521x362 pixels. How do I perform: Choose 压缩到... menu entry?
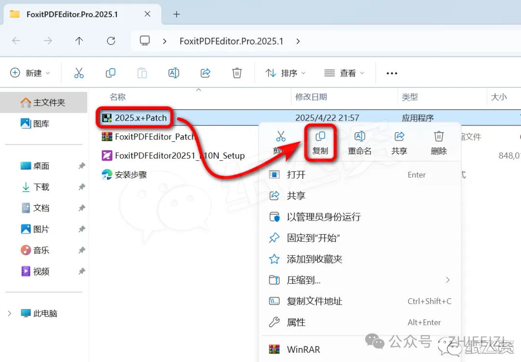tap(360, 280)
